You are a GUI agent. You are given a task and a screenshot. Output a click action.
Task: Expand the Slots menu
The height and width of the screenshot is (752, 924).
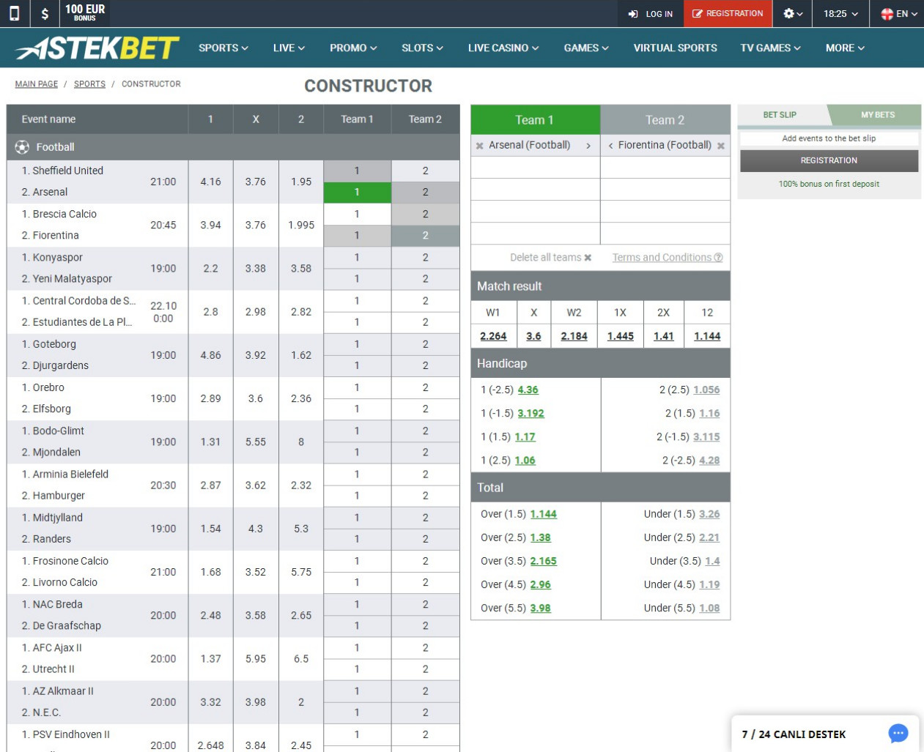coord(422,48)
